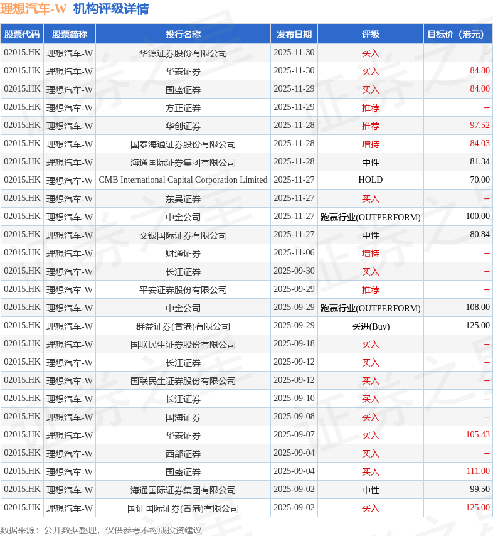Select target price 99.50
Screen dimensions: 493x536
[480, 489]
